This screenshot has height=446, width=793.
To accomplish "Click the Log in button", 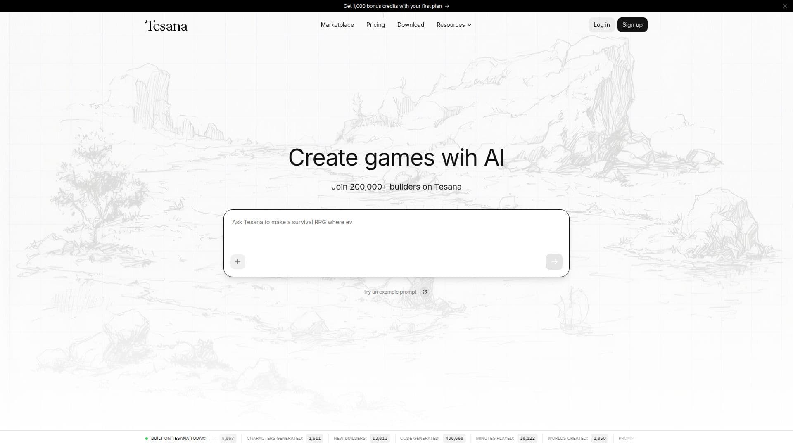I will [x=601, y=25].
